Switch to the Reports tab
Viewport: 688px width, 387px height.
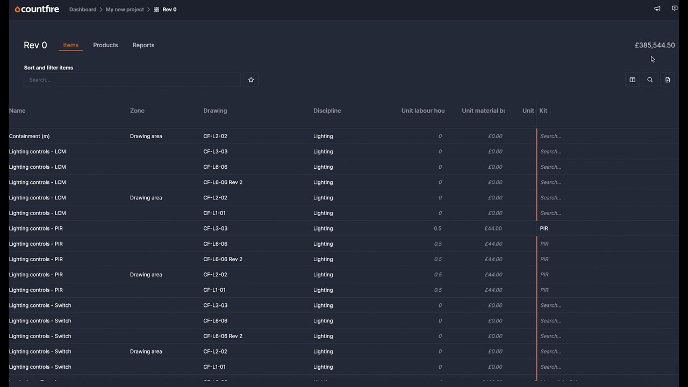pyautogui.click(x=144, y=45)
